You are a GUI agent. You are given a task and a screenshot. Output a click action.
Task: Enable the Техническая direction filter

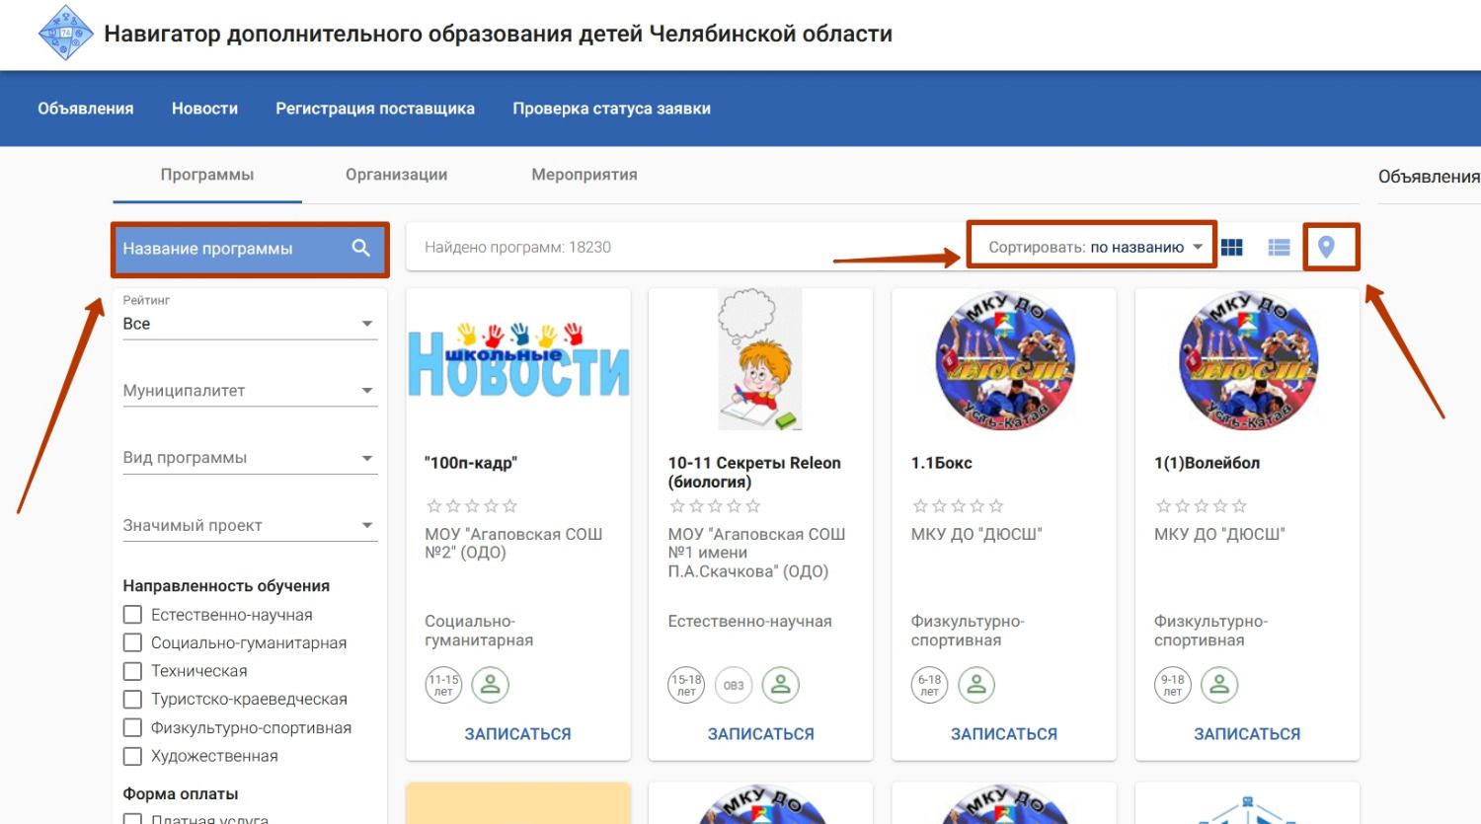click(132, 671)
